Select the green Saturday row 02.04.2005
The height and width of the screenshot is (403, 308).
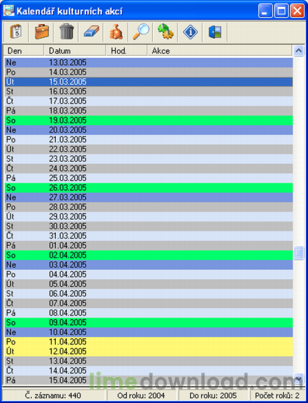149,255
